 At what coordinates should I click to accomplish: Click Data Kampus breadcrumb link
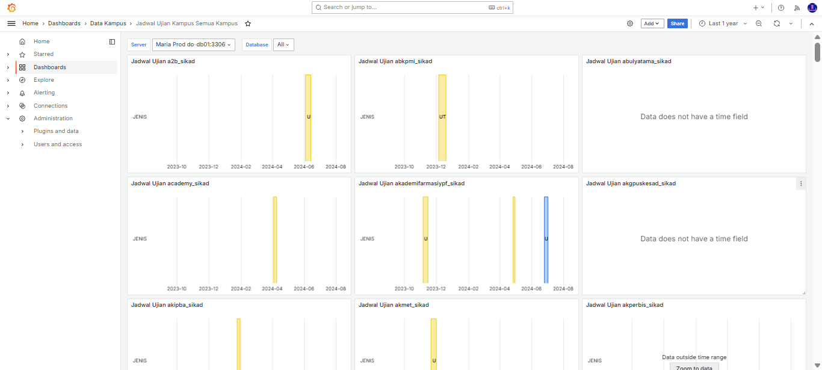(108, 23)
